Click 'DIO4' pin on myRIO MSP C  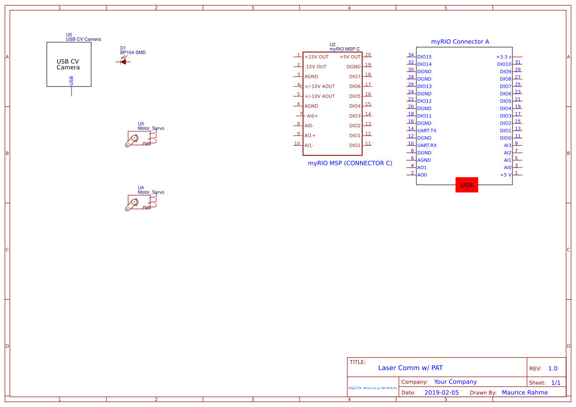pos(355,106)
